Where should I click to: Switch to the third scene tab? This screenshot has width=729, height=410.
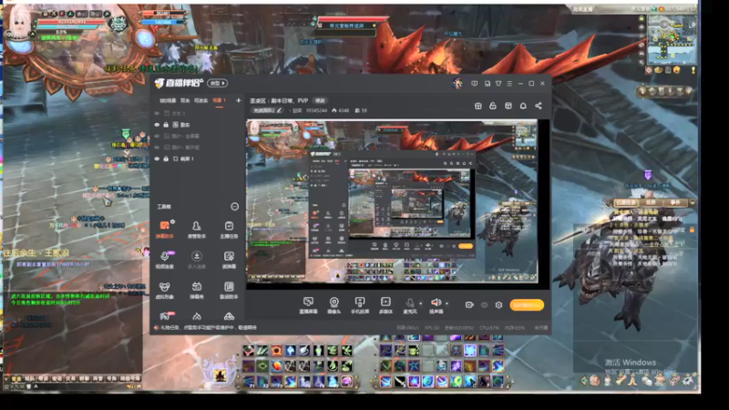(x=200, y=100)
